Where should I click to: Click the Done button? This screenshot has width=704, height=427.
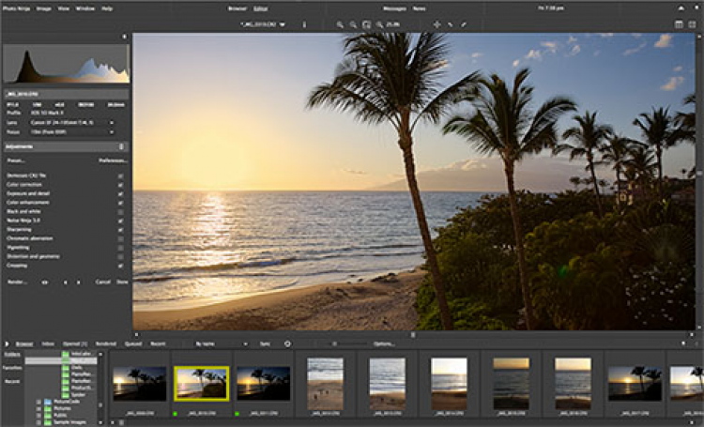122,282
